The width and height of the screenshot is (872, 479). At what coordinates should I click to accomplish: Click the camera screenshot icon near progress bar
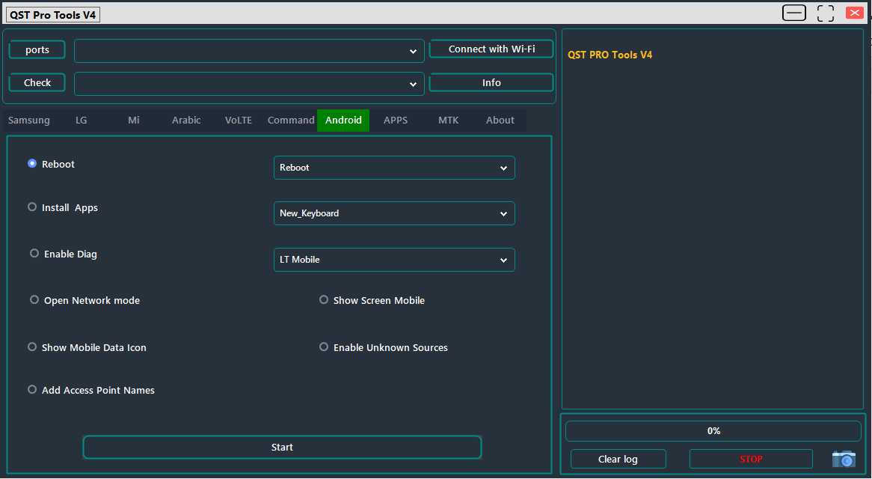click(x=844, y=459)
